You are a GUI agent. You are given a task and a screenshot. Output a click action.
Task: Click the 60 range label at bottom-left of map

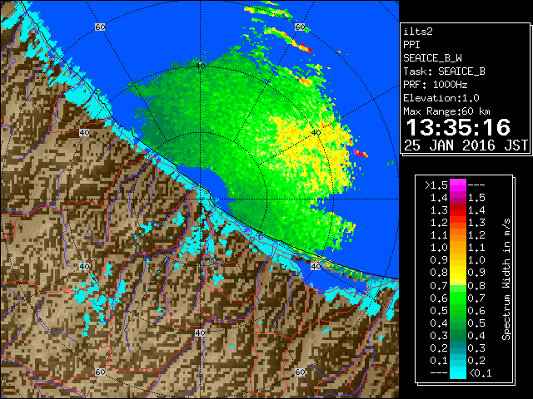click(x=100, y=372)
